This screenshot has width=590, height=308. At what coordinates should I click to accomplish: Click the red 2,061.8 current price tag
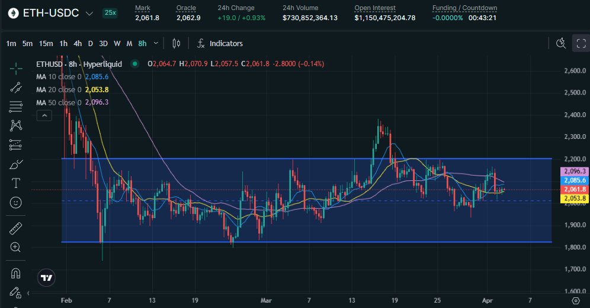[x=575, y=189]
